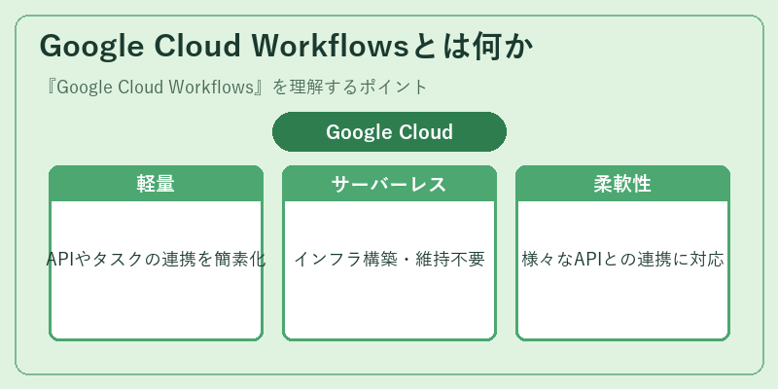Viewport: 778px width, 389px height.
Task: Click the text 'インフラ構築・維持不要'
Action: coord(390,260)
